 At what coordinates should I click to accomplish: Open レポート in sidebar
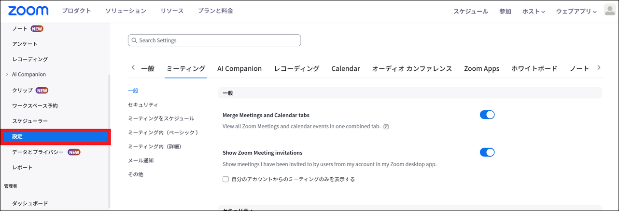[22, 168]
